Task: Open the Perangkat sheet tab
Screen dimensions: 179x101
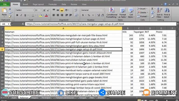Action: [46, 98]
